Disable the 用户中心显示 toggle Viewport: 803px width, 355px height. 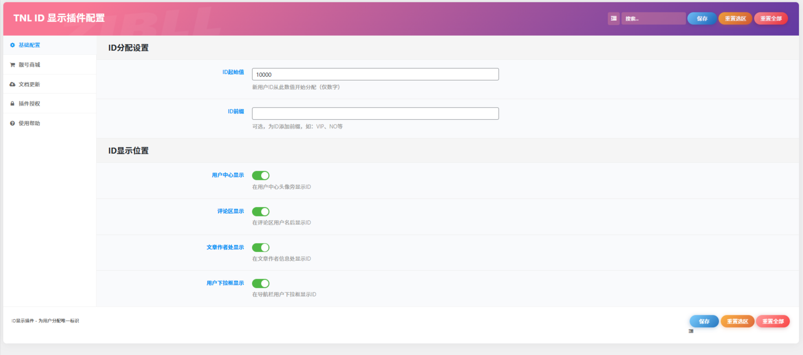[x=261, y=176]
